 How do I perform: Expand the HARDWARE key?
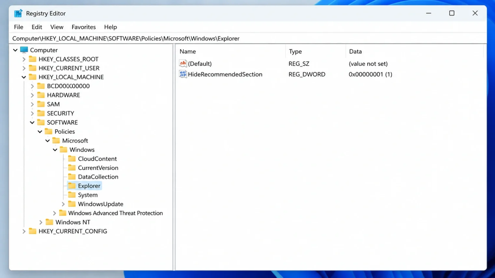click(32, 95)
